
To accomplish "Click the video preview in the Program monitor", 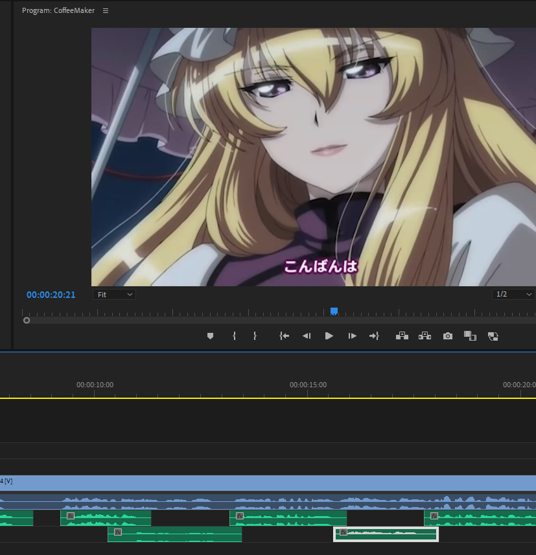I will (314, 157).
